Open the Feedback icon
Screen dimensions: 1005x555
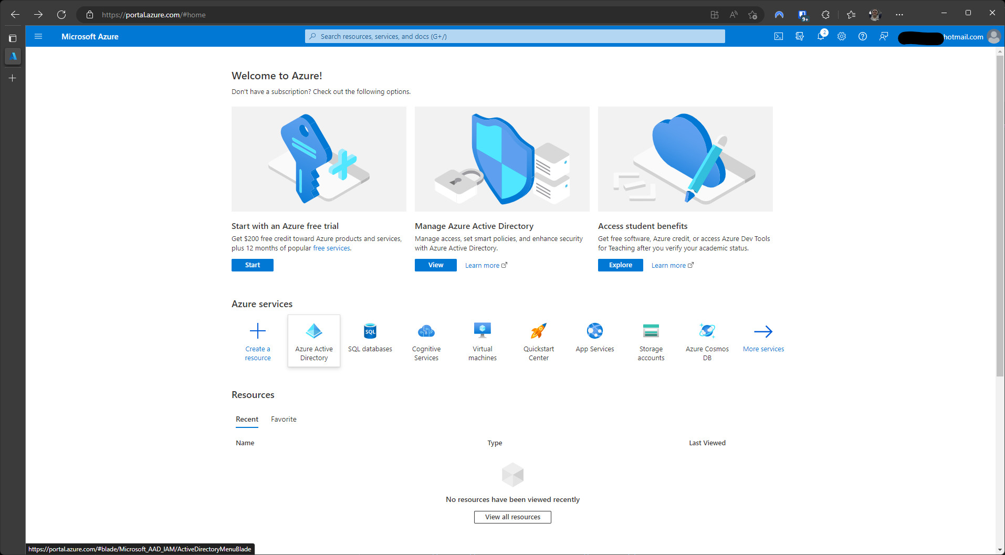(x=884, y=36)
